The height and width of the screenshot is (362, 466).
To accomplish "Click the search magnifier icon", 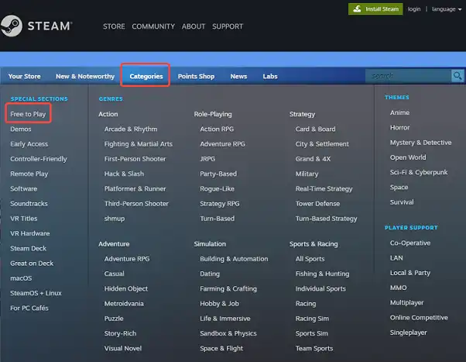I will (x=457, y=76).
